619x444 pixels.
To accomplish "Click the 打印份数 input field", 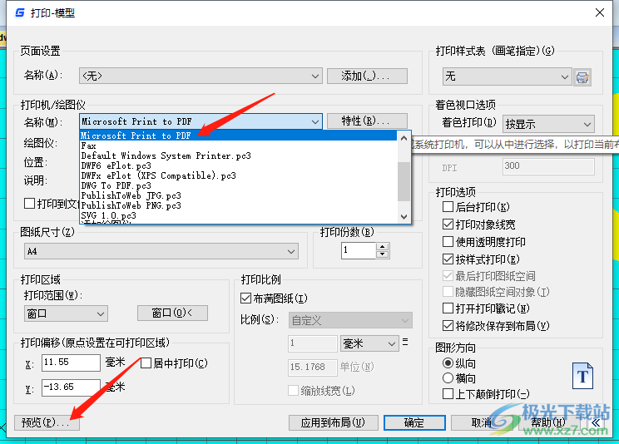I will pos(359,250).
